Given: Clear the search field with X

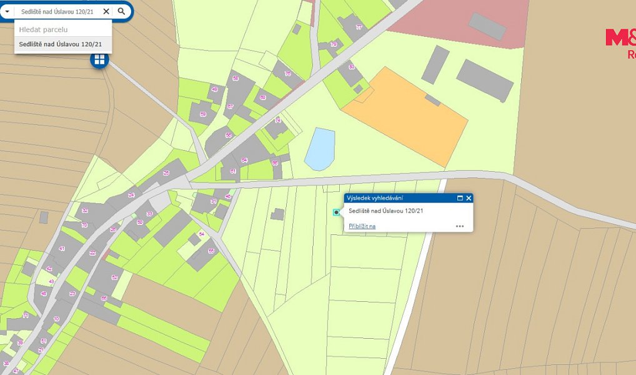Looking at the screenshot, I should click(x=106, y=11).
